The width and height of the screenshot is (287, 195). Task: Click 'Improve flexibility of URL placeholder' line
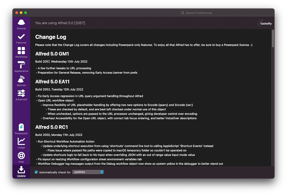(x=118, y=105)
